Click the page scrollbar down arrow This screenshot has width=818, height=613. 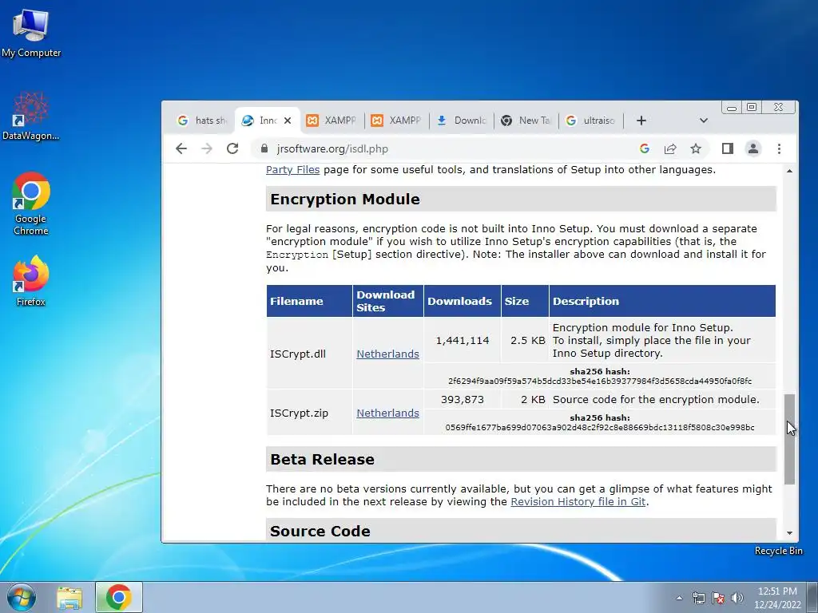[x=789, y=532]
